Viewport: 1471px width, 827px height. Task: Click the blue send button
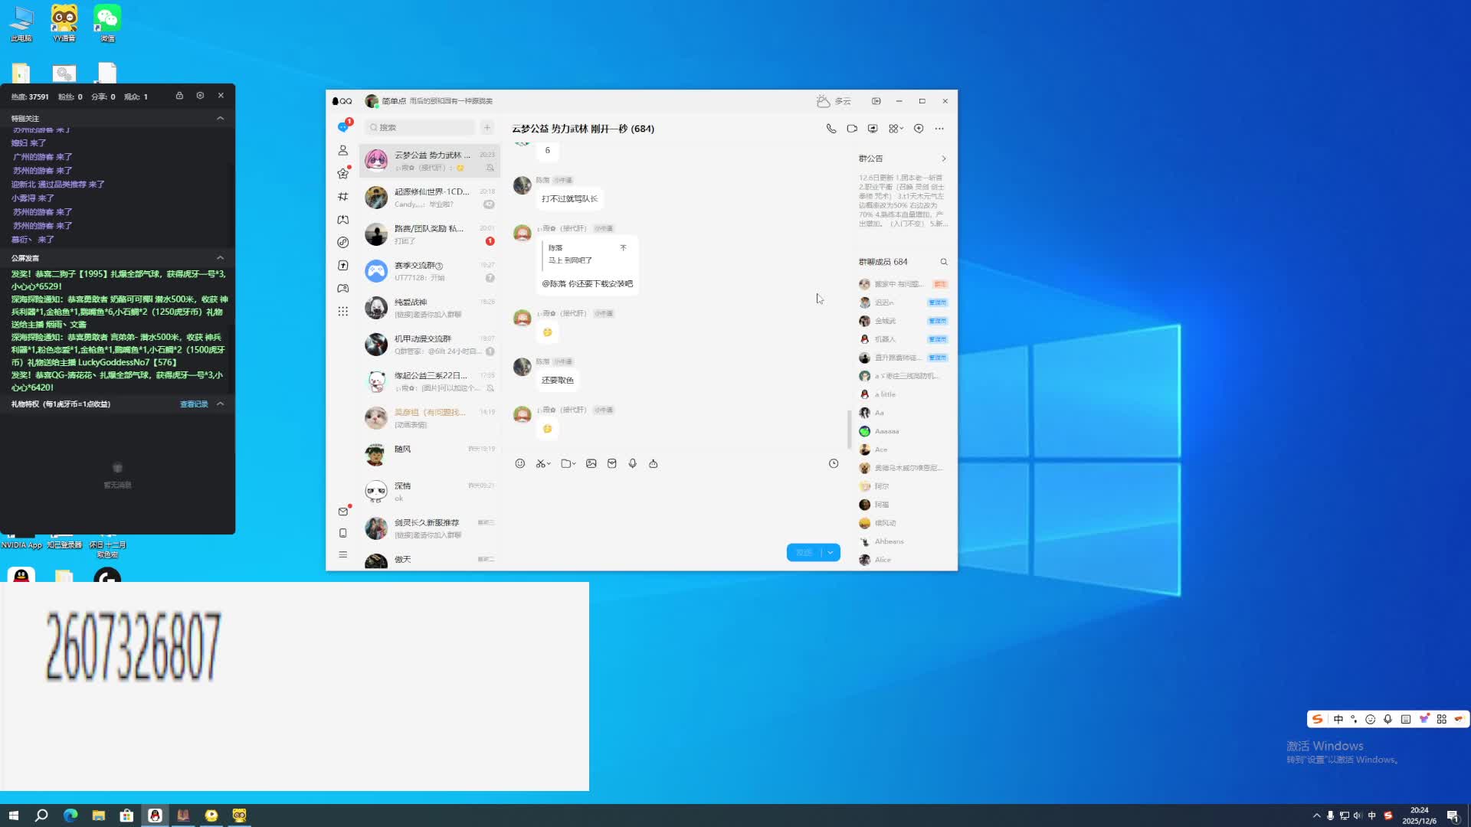pyautogui.click(x=804, y=553)
